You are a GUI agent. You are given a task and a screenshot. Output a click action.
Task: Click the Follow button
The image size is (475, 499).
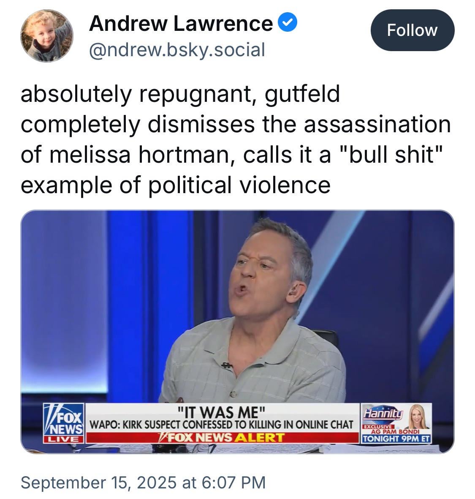coord(413,30)
